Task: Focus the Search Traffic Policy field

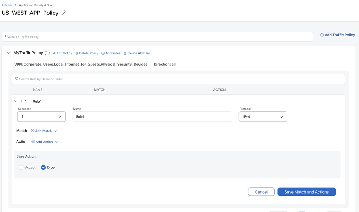Action: pos(157,37)
